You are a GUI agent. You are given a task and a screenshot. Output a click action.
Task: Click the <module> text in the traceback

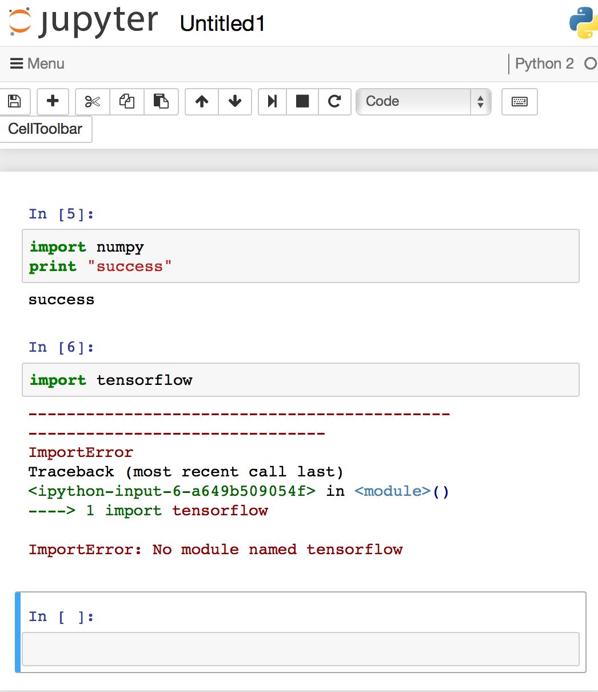pos(393,491)
